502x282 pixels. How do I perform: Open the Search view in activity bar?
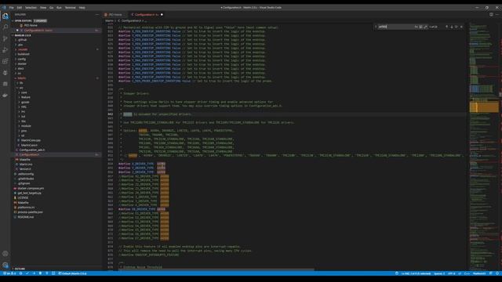[x=5, y=27]
